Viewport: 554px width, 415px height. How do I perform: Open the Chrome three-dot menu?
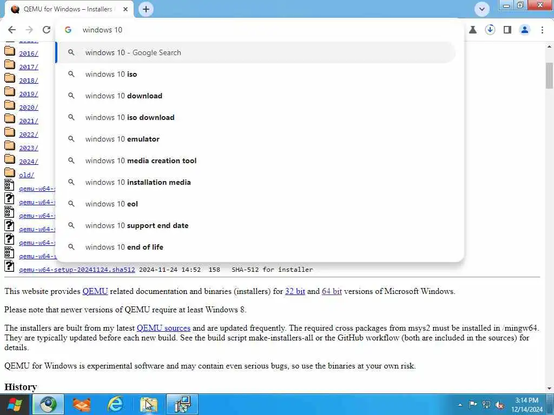[x=542, y=30]
